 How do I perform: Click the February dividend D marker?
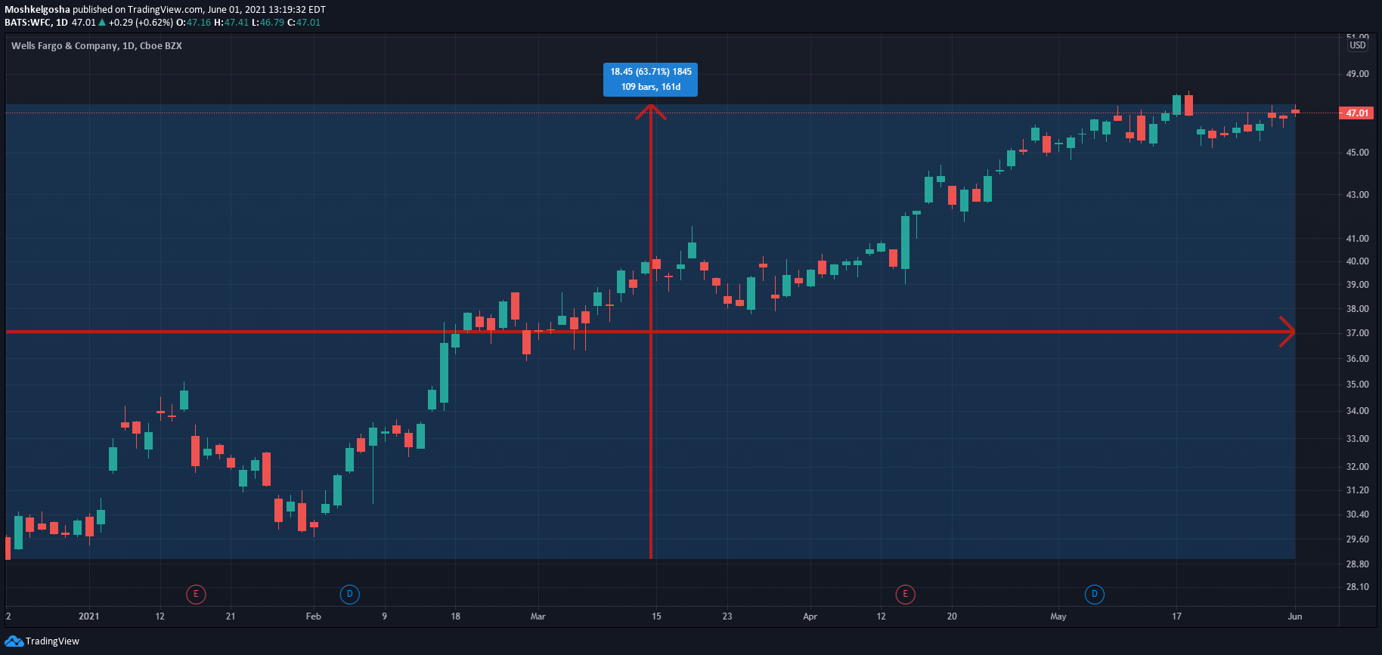click(349, 594)
